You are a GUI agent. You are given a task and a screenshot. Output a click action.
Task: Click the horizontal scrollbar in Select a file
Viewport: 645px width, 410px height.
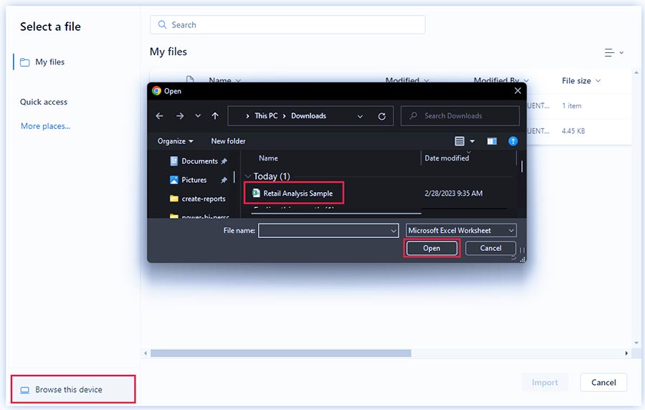[x=281, y=353]
